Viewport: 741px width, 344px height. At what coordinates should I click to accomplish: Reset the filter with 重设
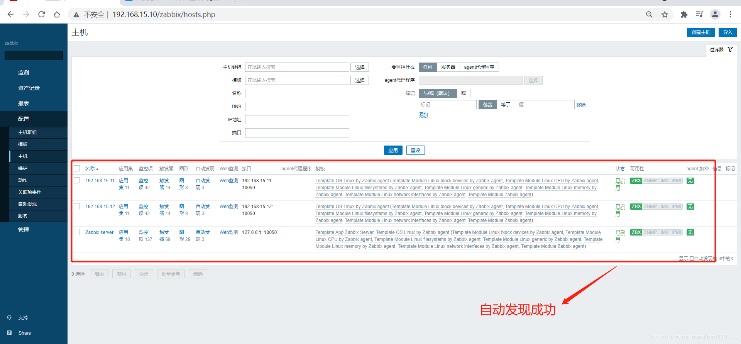(x=416, y=150)
